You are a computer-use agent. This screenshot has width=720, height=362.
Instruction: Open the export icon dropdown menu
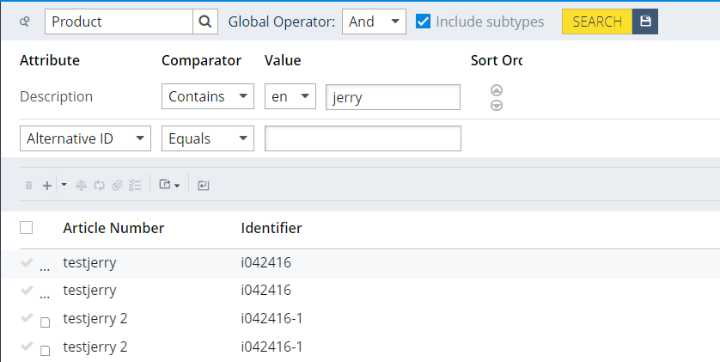tap(168, 185)
